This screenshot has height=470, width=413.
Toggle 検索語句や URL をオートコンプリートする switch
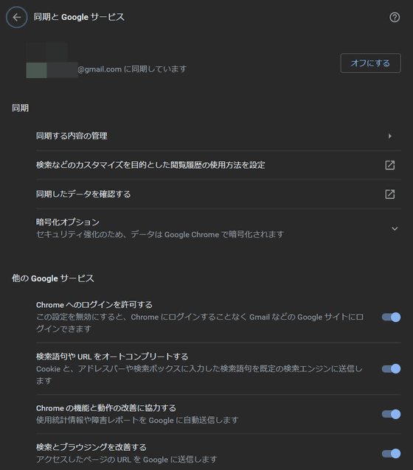point(391,368)
